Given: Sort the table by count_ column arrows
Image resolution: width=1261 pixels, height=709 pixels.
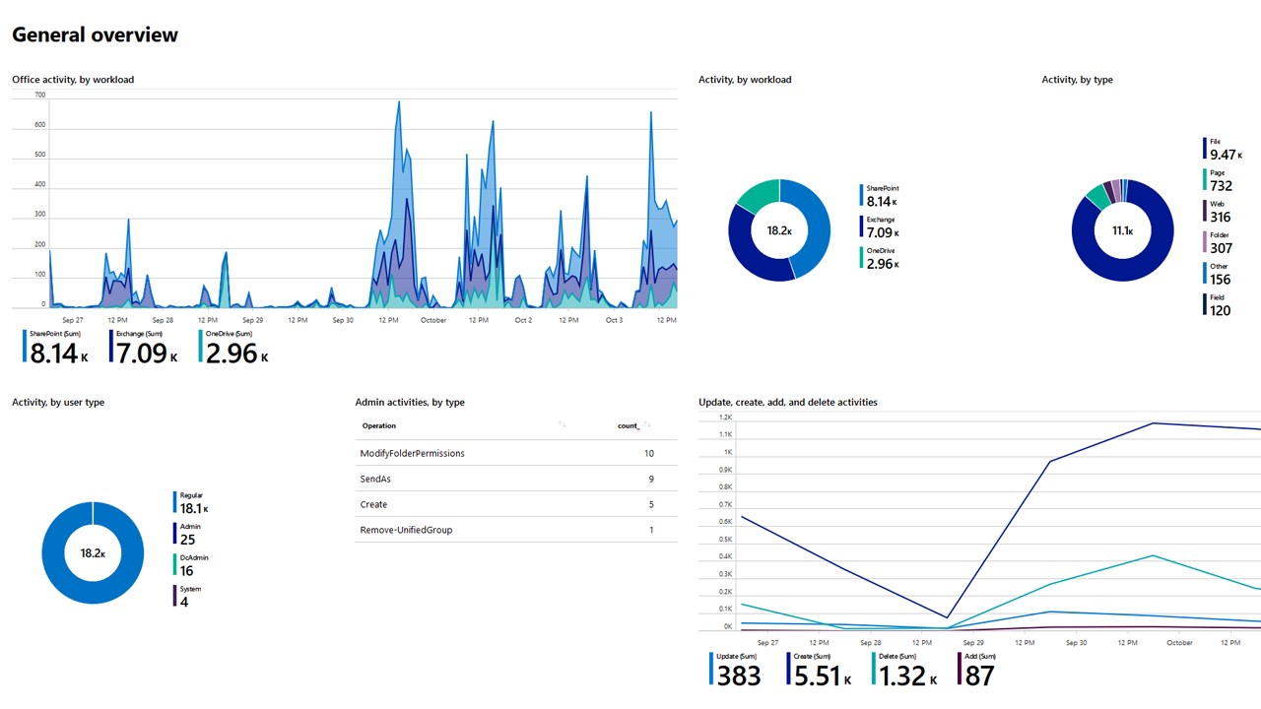Looking at the screenshot, I should tap(647, 424).
